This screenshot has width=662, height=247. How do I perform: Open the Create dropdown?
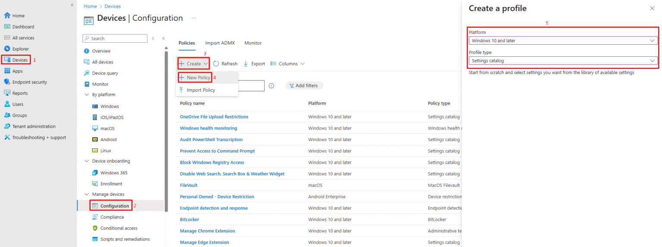194,64
